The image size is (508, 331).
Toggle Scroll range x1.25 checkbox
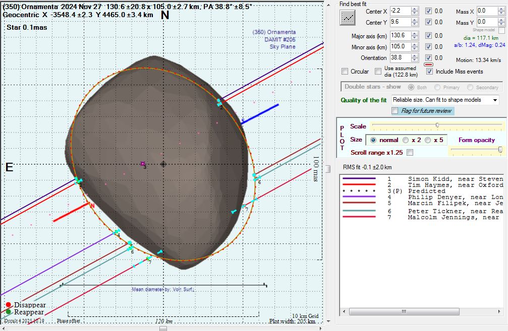click(x=410, y=152)
